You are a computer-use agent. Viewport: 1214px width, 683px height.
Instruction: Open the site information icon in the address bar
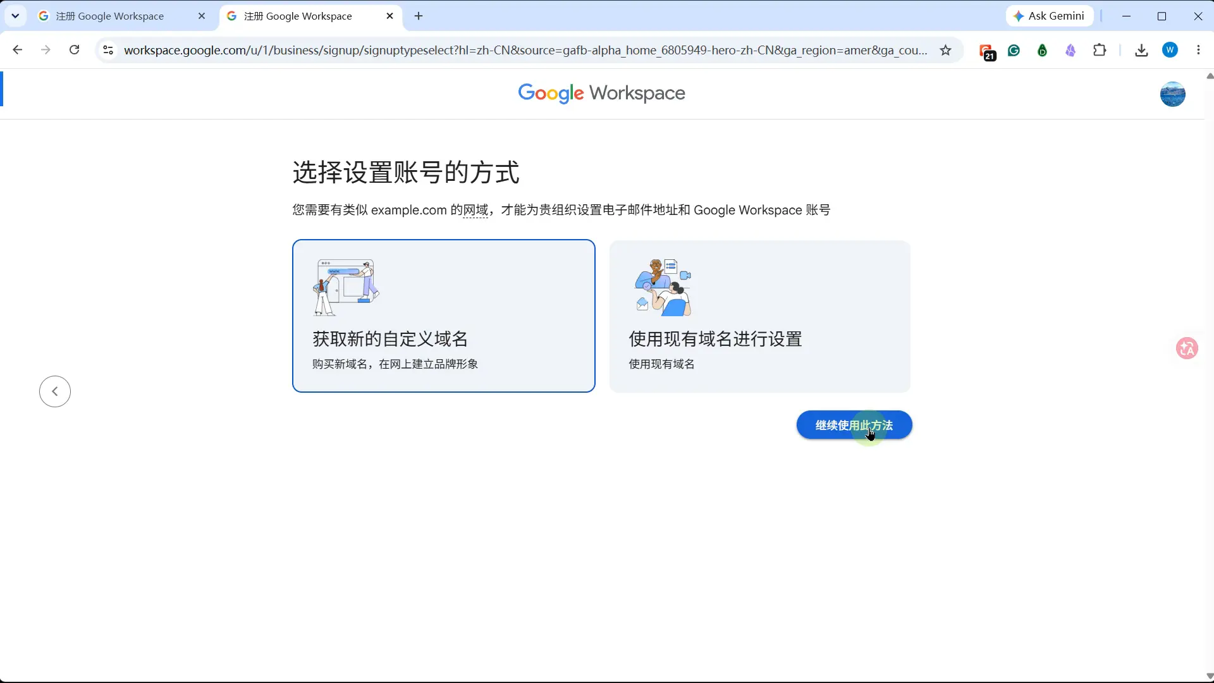108,50
